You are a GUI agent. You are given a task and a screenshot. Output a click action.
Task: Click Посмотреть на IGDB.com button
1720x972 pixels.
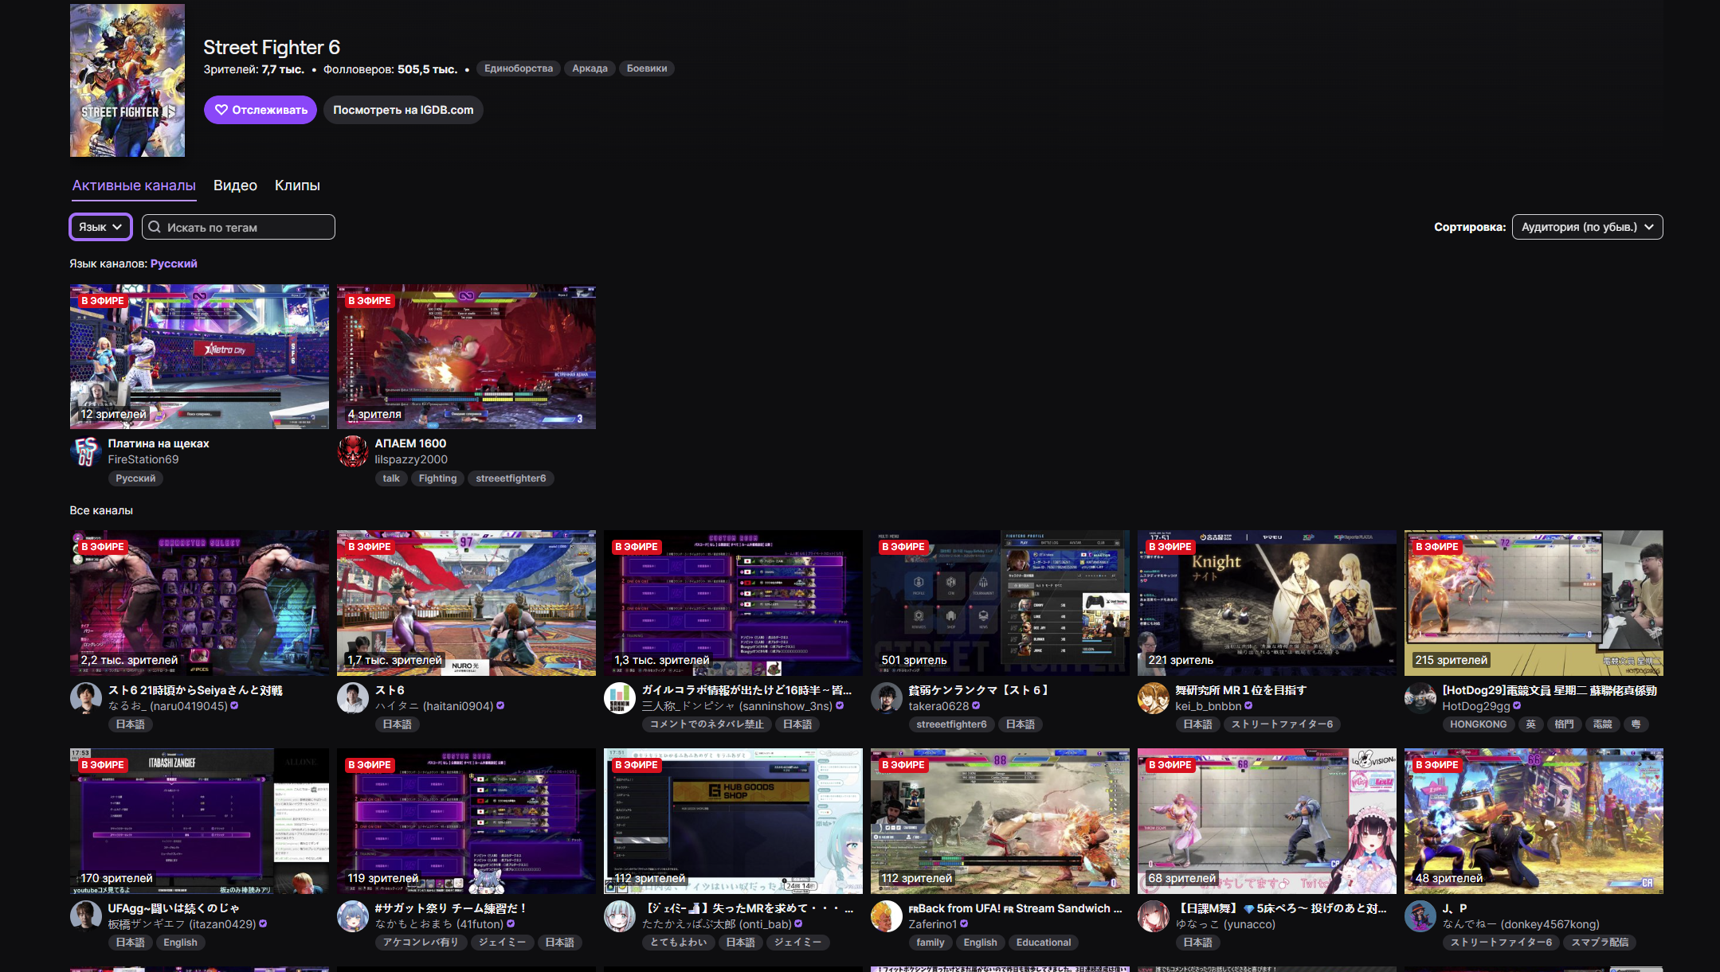pyautogui.click(x=403, y=110)
